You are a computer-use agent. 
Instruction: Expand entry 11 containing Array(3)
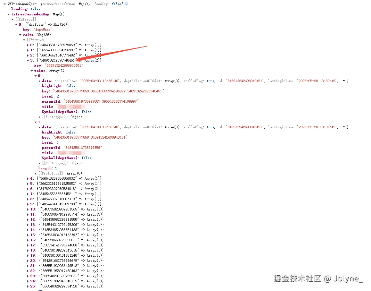(x=28, y=214)
